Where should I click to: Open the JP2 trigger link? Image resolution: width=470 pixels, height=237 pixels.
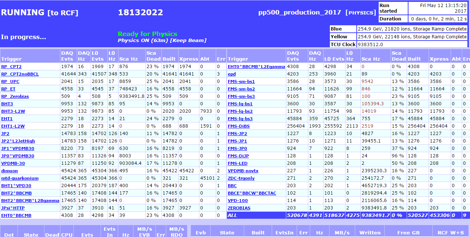5,134
